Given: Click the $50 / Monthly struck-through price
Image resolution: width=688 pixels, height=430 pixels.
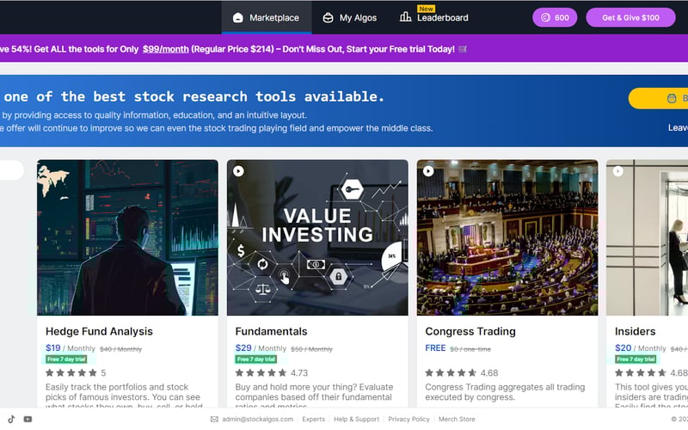Looking at the screenshot, I should click(311, 349).
